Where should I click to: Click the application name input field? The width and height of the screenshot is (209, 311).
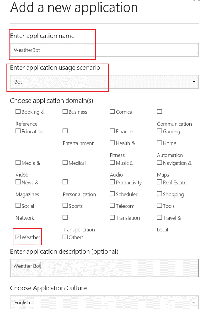pyautogui.click(x=104, y=50)
